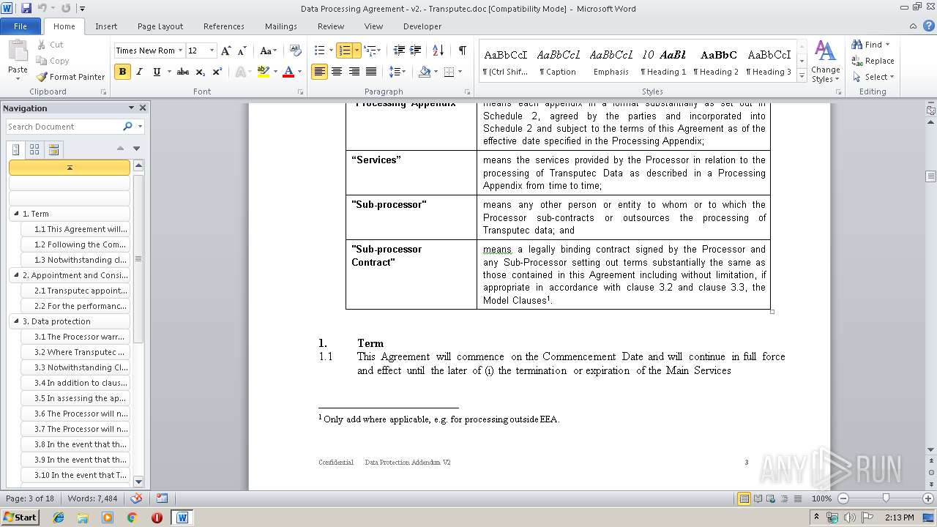Click Chrome icon in taskbar
The width and height of the screenshot is (937, 527).
[x=132, y=517]
